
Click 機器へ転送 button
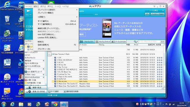(36, 88)
